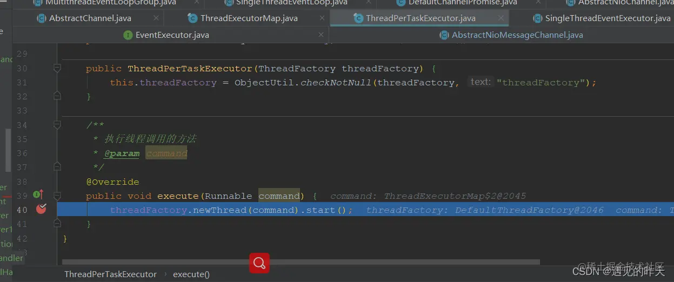Screen dimensions: 674x282
Task: Close the ThreadExecutorMap.java tab
Action: [322, 18]
